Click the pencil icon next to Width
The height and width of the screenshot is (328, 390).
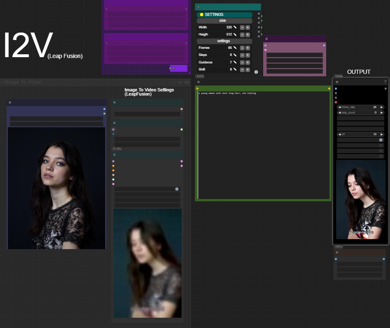(235, 27)
